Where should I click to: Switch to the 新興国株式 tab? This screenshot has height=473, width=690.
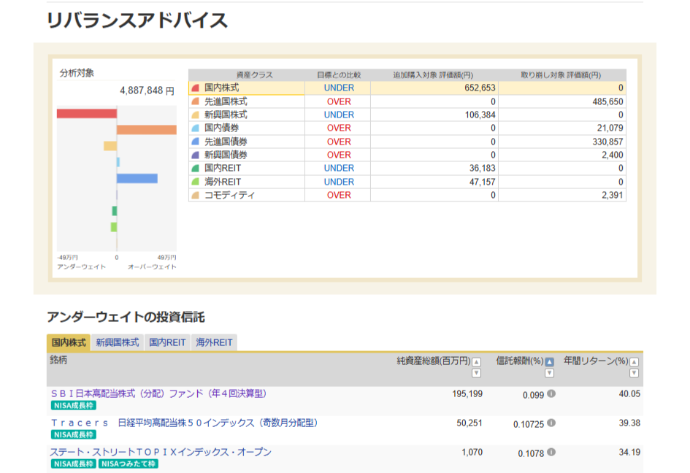point(117,342)
